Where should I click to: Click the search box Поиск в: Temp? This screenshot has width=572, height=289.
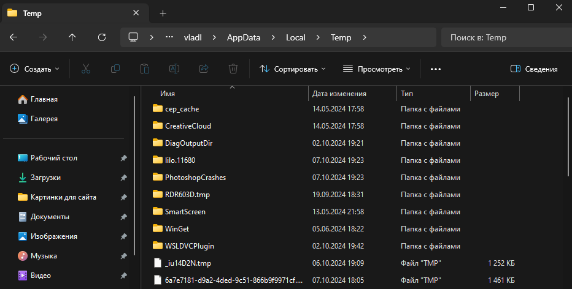tap(506, 37)
